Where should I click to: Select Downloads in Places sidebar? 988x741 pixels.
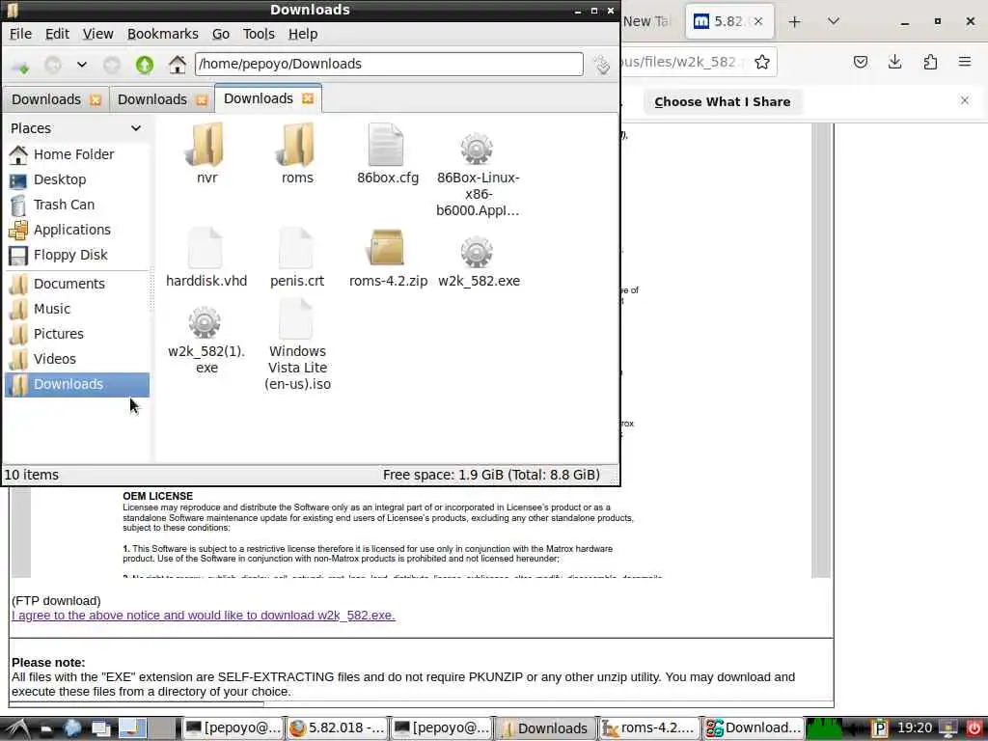coord(76,384)
